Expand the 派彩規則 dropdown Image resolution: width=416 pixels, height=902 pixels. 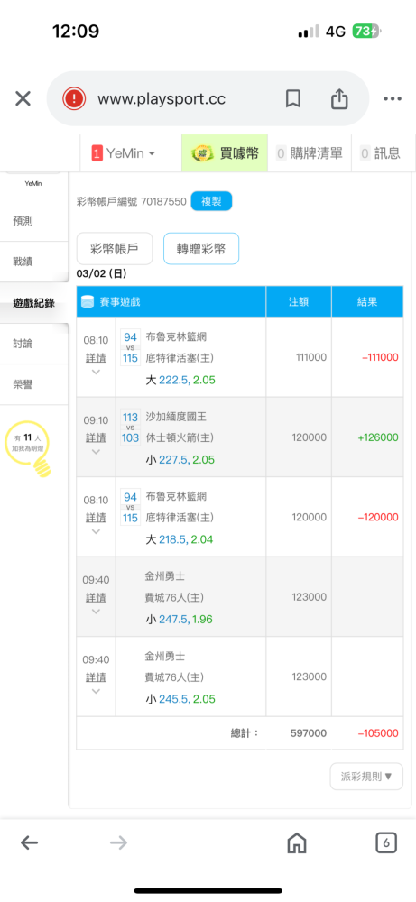[x=366, y=777]
